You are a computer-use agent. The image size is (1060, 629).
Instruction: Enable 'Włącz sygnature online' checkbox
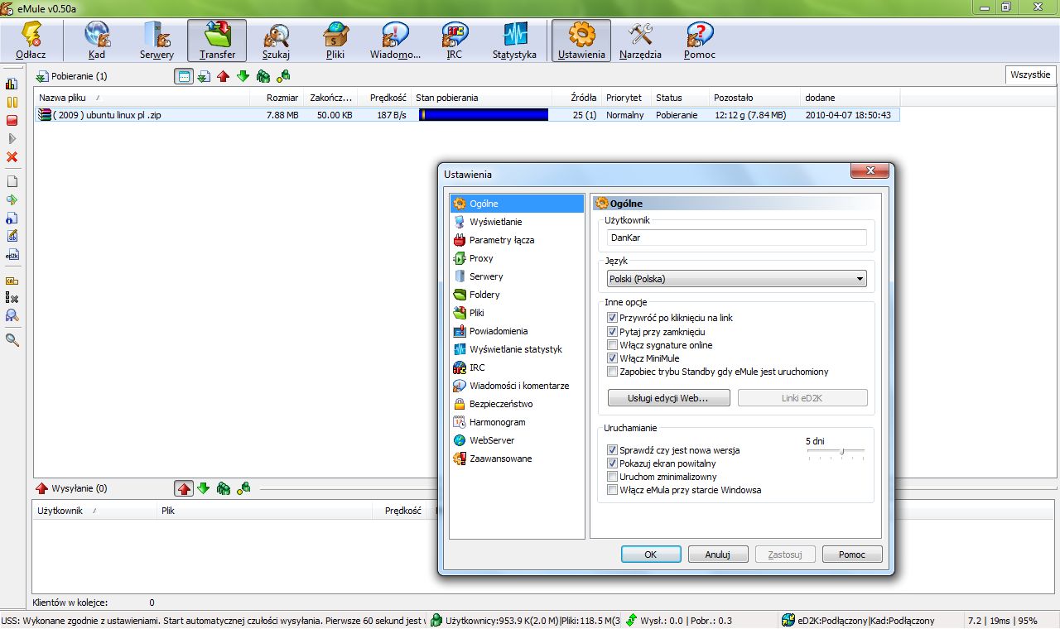tap(612, 345)
